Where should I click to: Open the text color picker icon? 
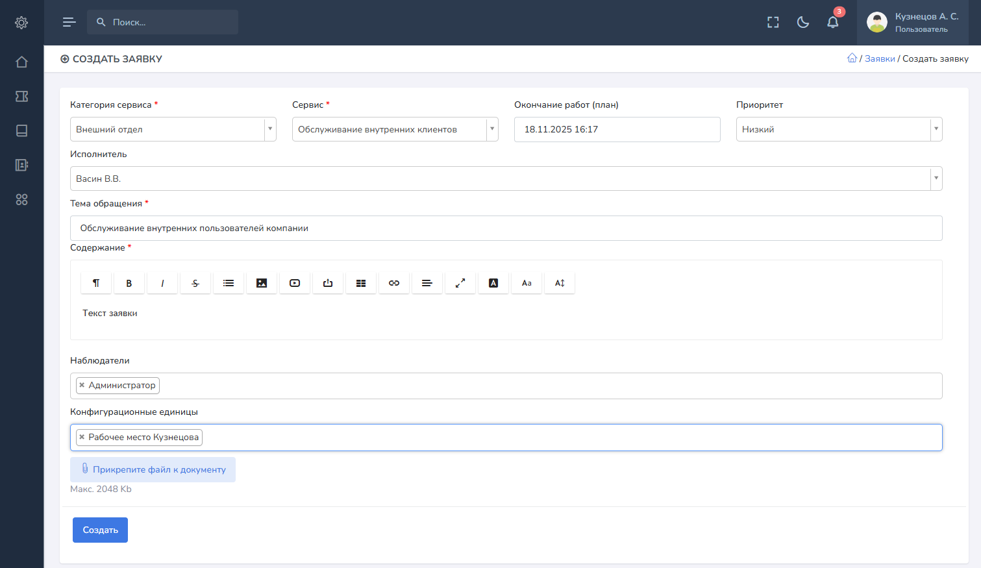pos(493,283)
